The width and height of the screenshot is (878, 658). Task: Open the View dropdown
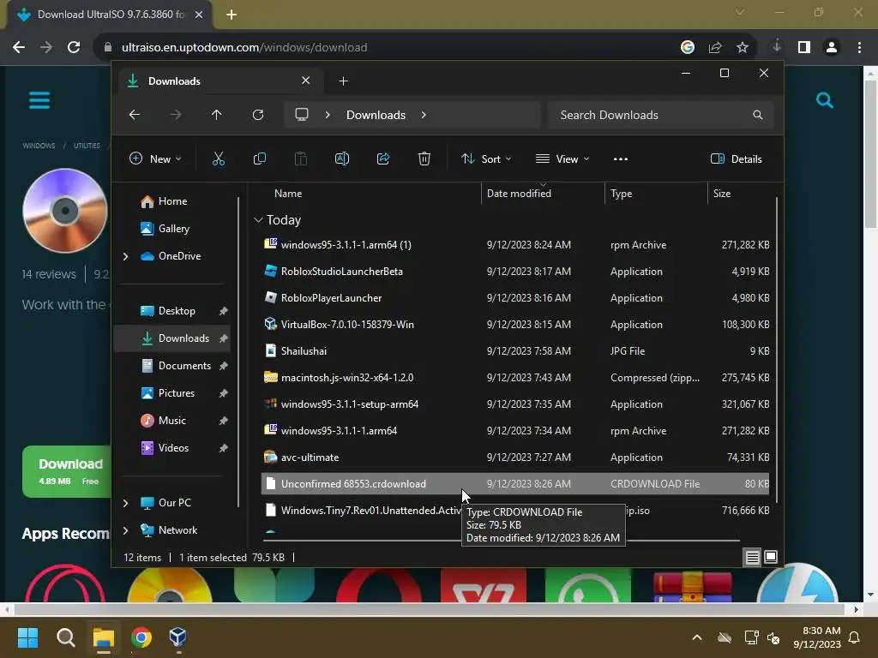562,159
